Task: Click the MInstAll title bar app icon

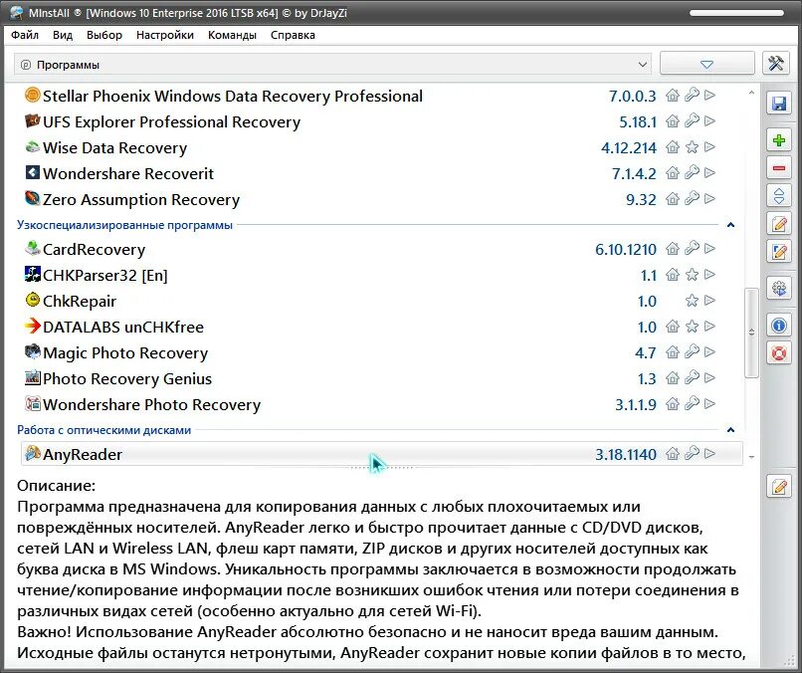Action: click(x=16, y=12)
